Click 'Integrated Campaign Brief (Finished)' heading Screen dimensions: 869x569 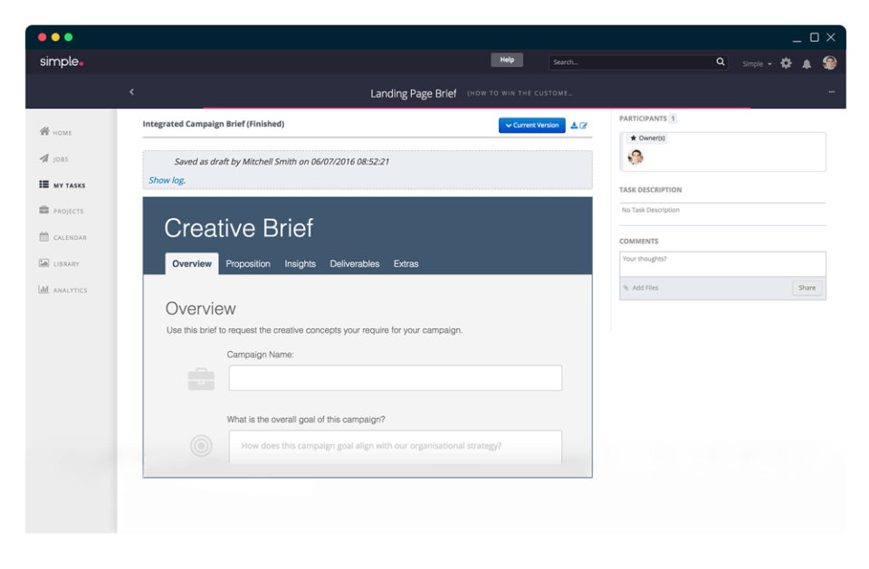point(214,124)
